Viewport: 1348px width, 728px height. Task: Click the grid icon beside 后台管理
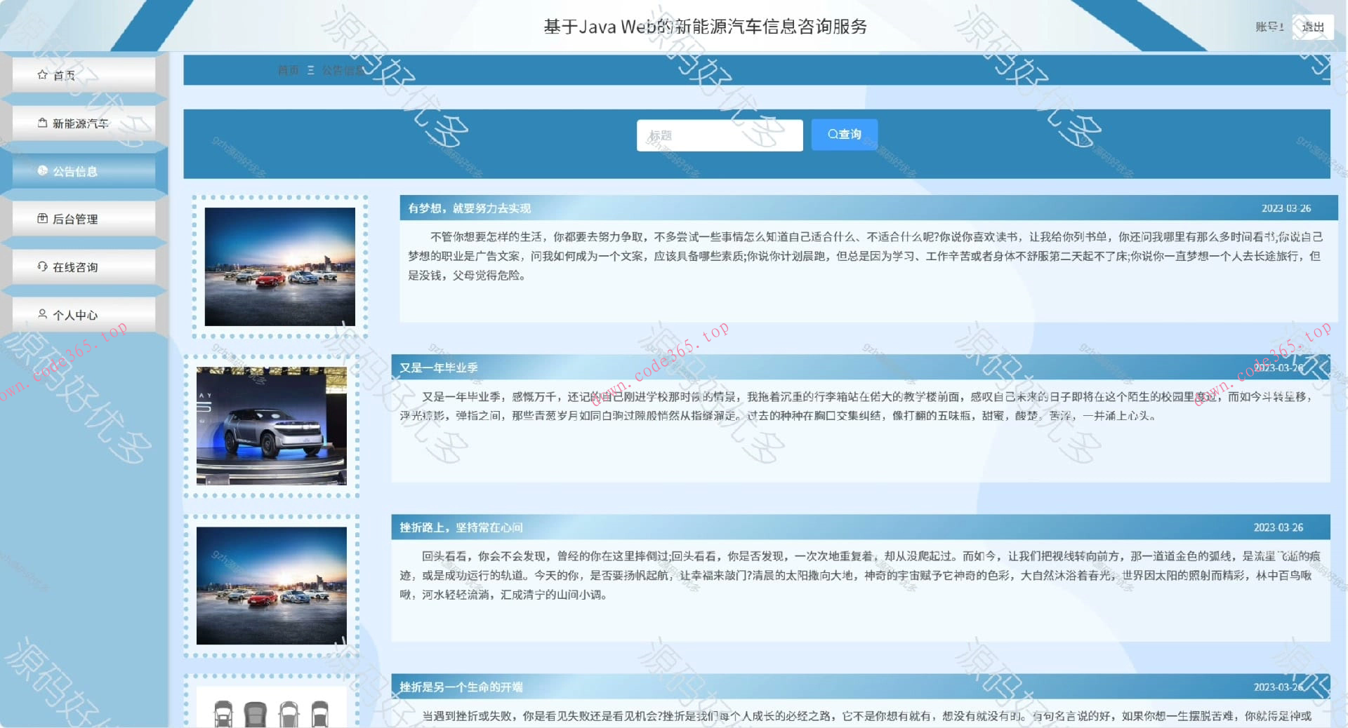[42, 219]
